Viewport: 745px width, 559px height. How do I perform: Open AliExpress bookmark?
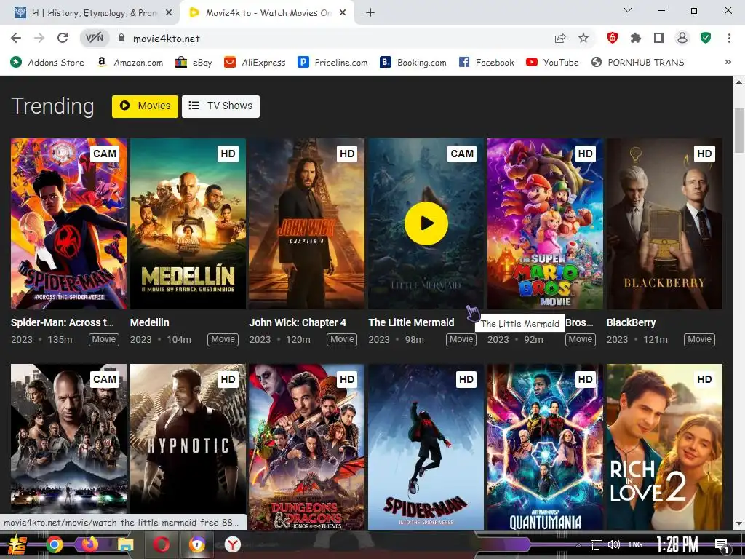point(255,63)
